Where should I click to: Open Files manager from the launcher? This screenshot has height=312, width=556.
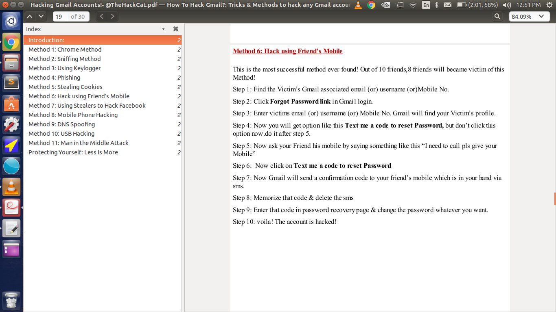[x=11, y=63]
